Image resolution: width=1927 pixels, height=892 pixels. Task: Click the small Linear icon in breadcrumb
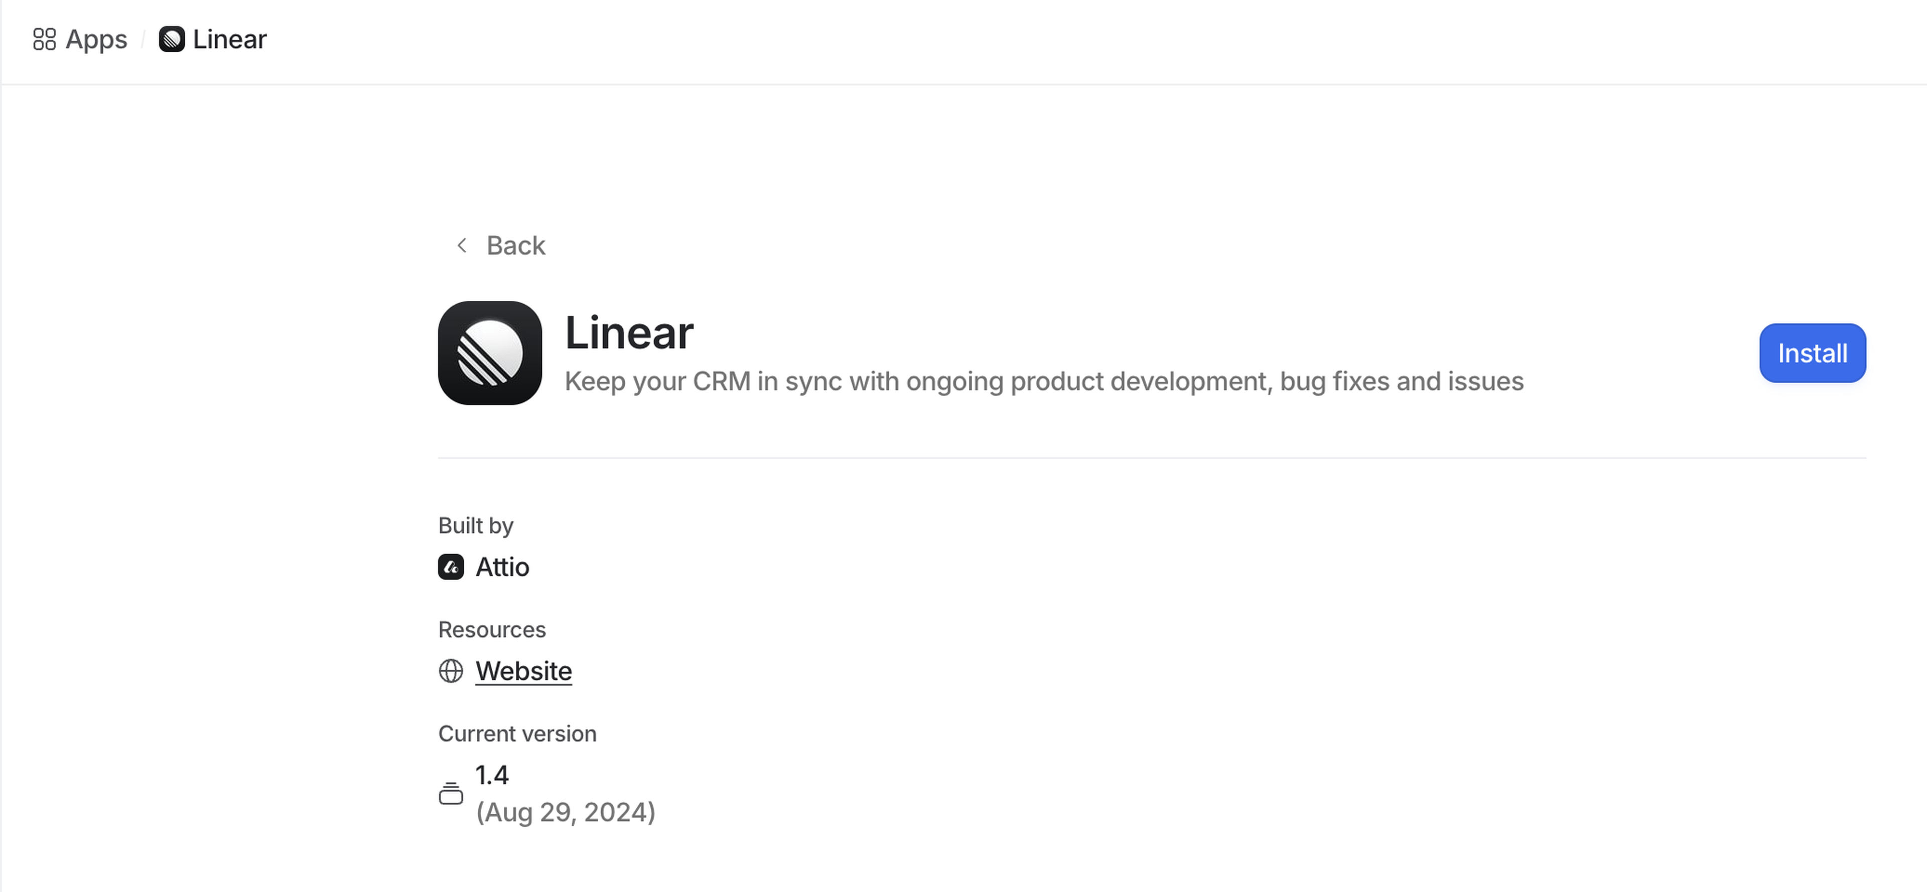(x=171, y=39)
